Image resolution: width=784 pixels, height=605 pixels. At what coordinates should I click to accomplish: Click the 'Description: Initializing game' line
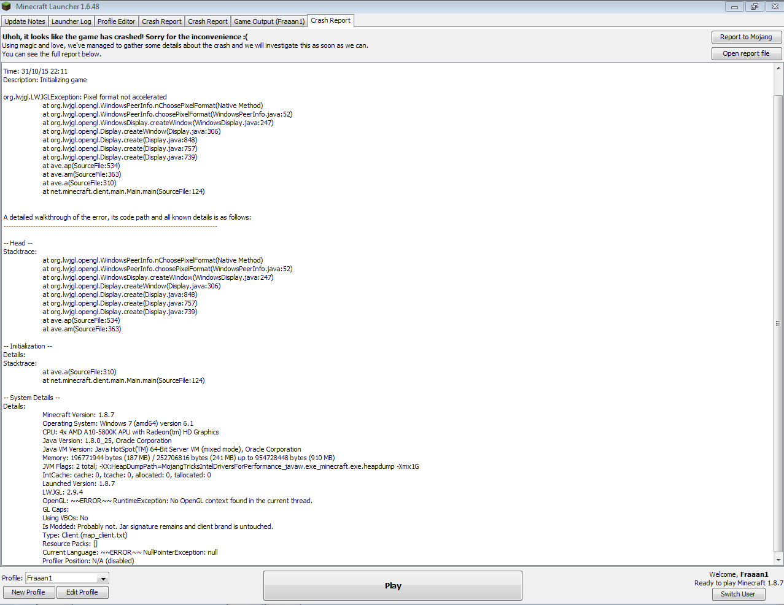[x=45, y=80]
